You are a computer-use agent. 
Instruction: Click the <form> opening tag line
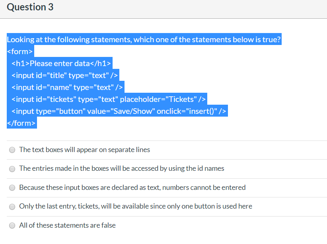19,51
